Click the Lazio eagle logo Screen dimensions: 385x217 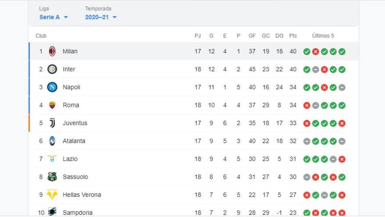click(x=52, y=158)
